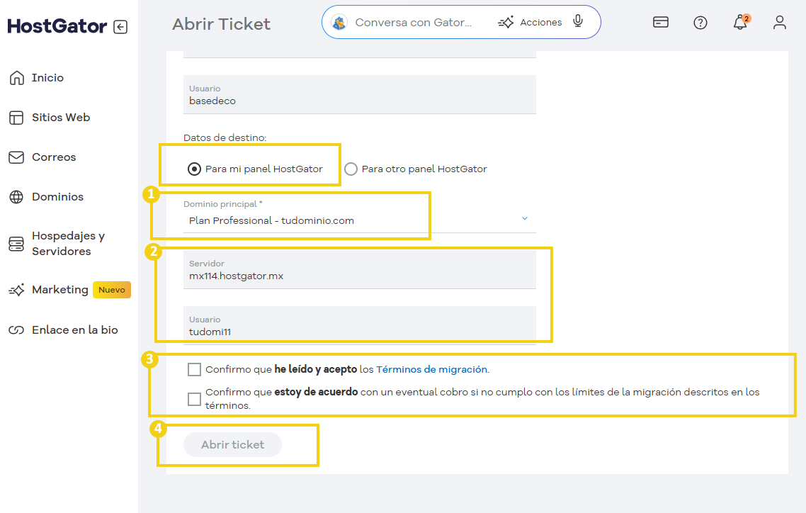
Task: Open the payment card icon
Action: click(x=661, y=23)
